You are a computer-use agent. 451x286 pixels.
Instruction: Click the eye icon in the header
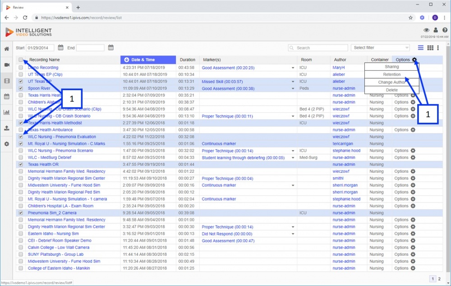pyautogui.click(x=426, y=30)
